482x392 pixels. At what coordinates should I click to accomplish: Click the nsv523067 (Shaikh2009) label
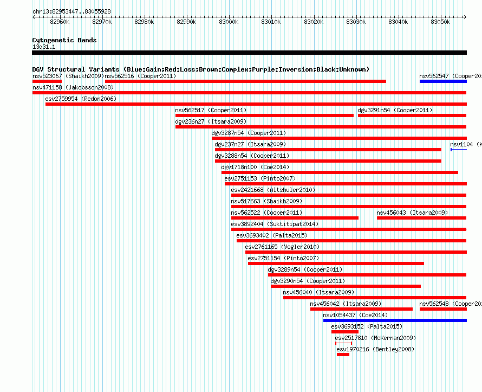click(68, 76)
